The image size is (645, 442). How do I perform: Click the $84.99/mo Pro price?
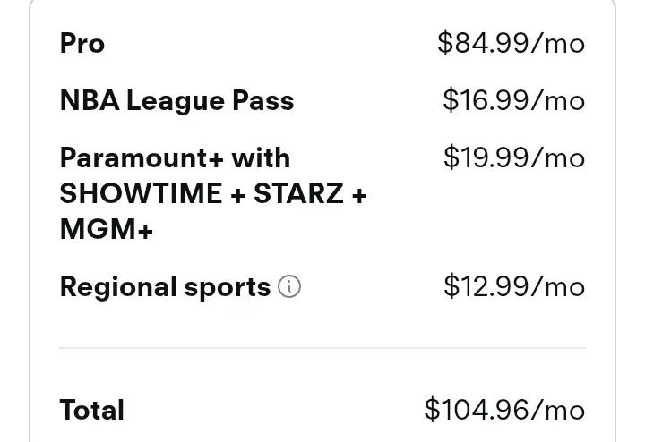coord(511,43)
